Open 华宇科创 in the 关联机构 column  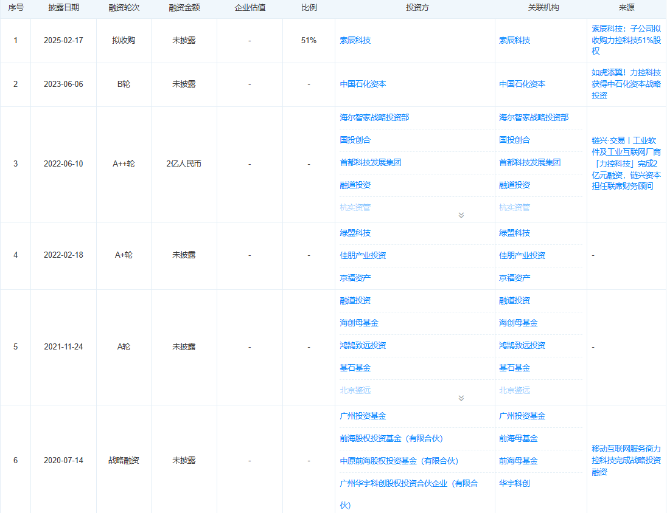click(514, 483)
